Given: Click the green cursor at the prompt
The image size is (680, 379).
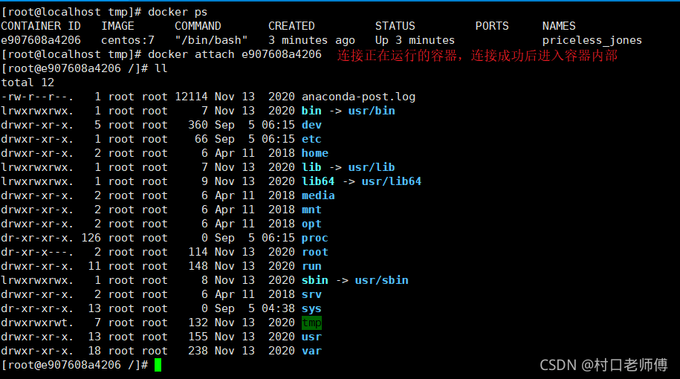Looking at the screenshot, I should (158, 365).
